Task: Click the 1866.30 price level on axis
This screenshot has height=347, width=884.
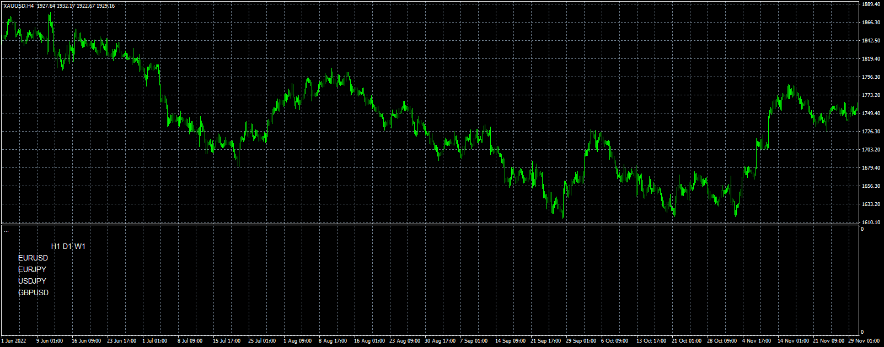Action: click(871, 23)
